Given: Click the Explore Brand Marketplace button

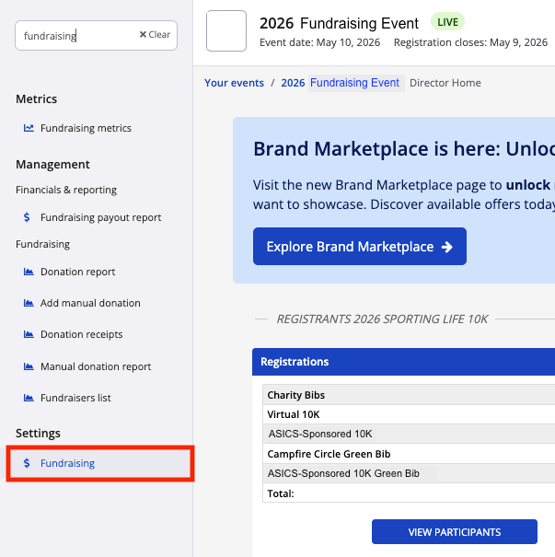Looking at the screenshot, I should click(x=359, y=247).
